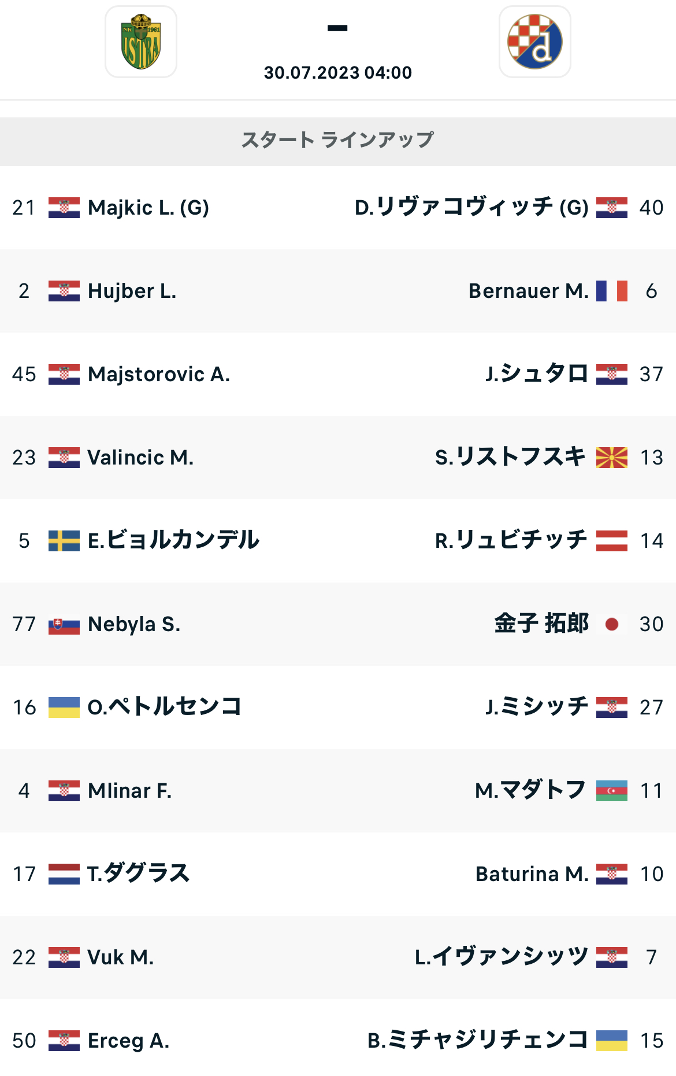Tap the Slovak flag beside Nebyla S.
Image resolution: width=676 pixels, height=1076 pixels.
pos(64,624)
